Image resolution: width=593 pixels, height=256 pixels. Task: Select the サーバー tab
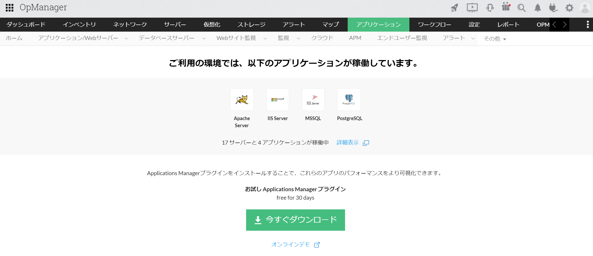tap(175, 24)
